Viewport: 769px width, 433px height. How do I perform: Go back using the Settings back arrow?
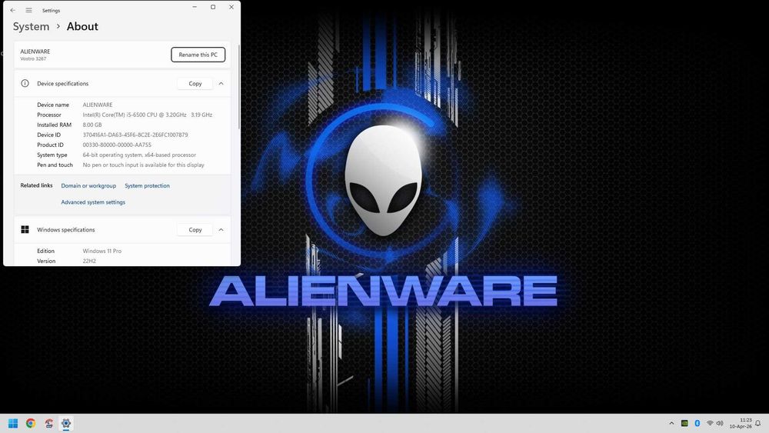13,10
